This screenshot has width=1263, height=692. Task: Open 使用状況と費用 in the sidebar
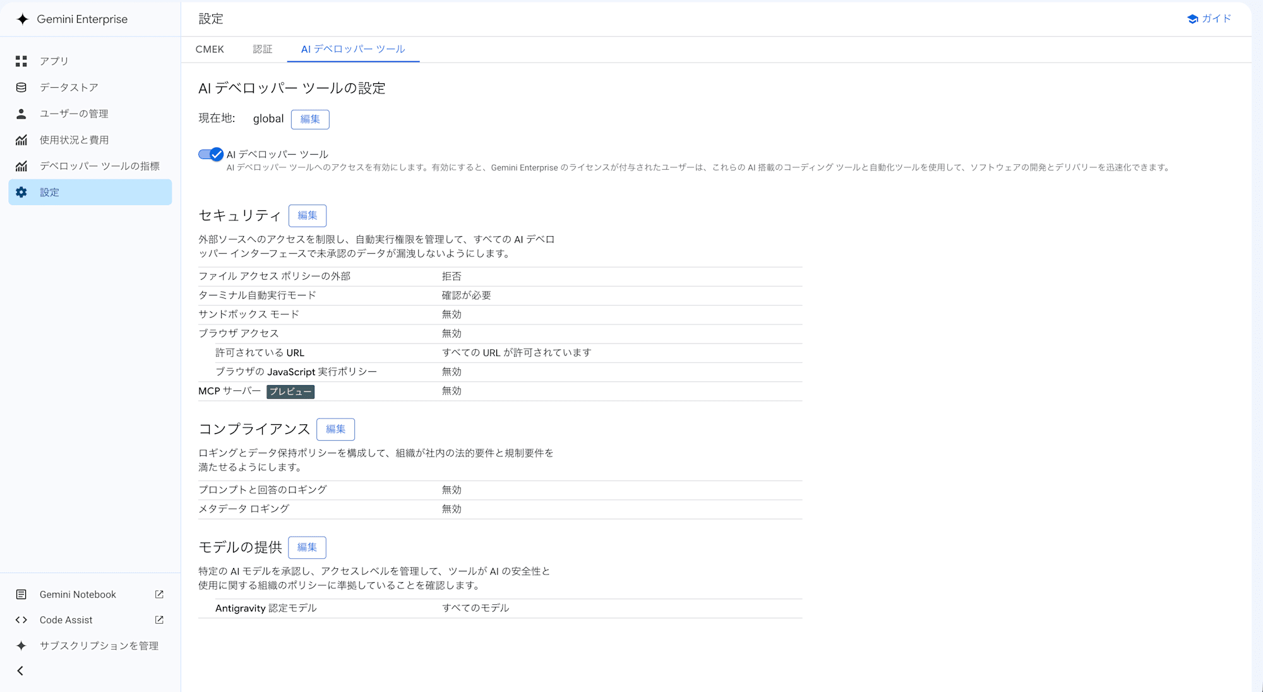tap(90, 140)
